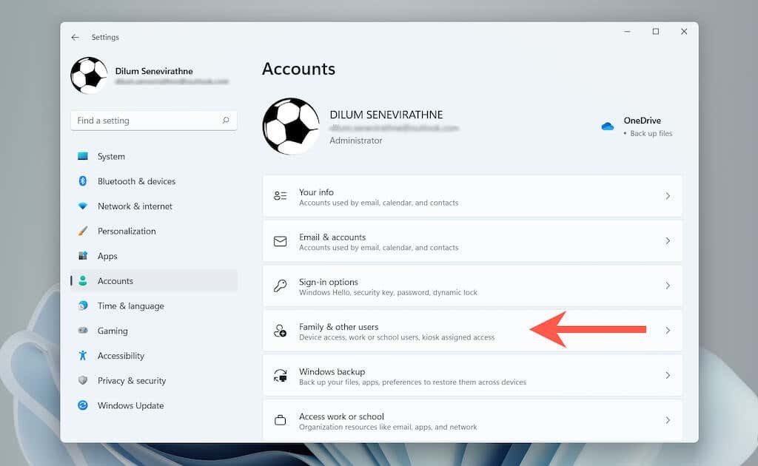Expand Your info with its chevron
758x466 pixels.
[x=668, y=196]
